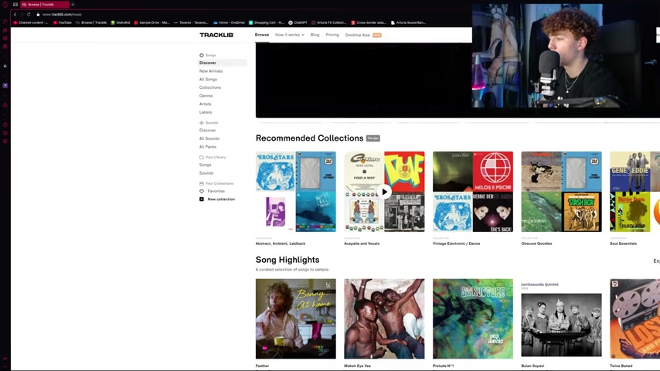
Task: Click the Sounds section header icon
Action: (201, 123)
